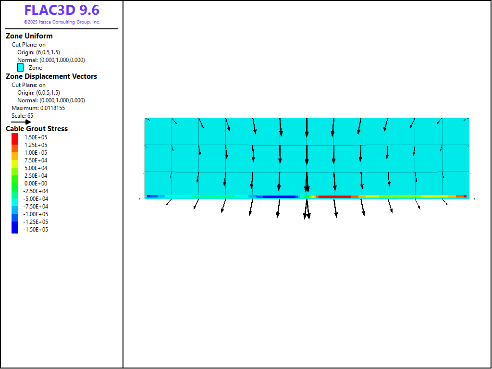Click the displacement scale arrow icon
Viewport: 492px width, 369px height.
pyautogui.click(x=21, y=122)
